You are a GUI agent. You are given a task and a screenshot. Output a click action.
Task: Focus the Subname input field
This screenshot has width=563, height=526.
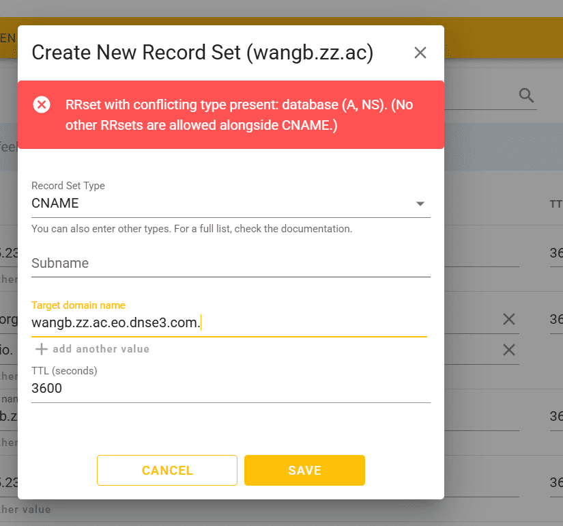[x=230, y=264]
